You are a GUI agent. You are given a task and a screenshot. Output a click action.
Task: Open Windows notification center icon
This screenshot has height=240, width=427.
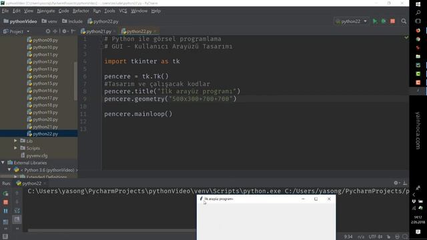(x=418, y=232)
